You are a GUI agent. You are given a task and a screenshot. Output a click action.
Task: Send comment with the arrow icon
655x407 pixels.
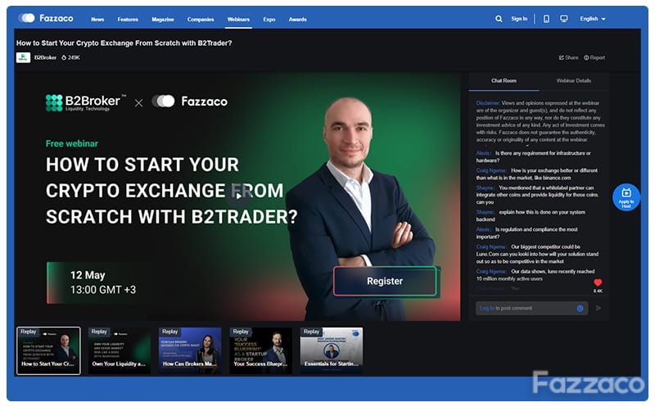coord(599,308)
